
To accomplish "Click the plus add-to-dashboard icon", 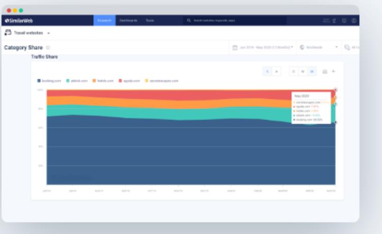I will [334, 71].
